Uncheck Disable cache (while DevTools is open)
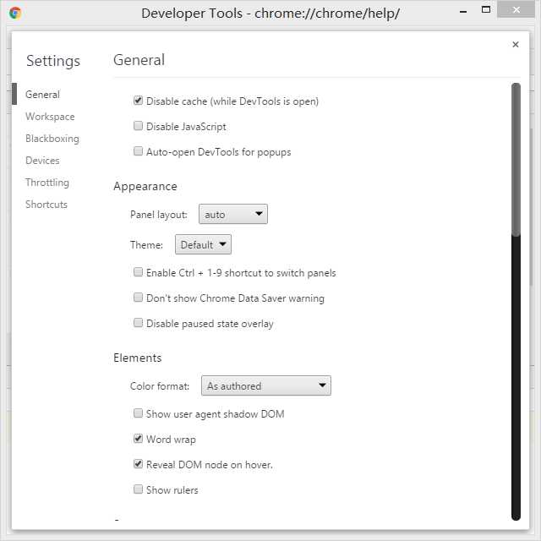The image size is (541, 541). coord(138,101)
